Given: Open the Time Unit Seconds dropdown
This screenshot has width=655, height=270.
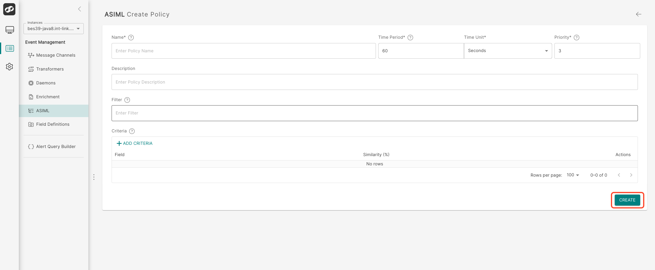Looking at the screenshot, I should point(508,51).
